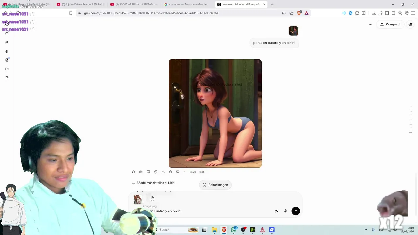Image resolution: width=418 pixels, height=235 pixels.
Task: Open the media control music note icon
Action: coord(380,13)
